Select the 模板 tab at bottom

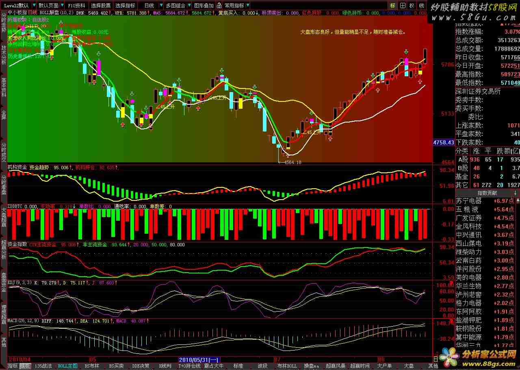pos(25,366)
